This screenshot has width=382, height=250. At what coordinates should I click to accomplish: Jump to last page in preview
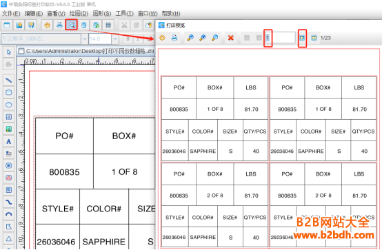(314, 38)
